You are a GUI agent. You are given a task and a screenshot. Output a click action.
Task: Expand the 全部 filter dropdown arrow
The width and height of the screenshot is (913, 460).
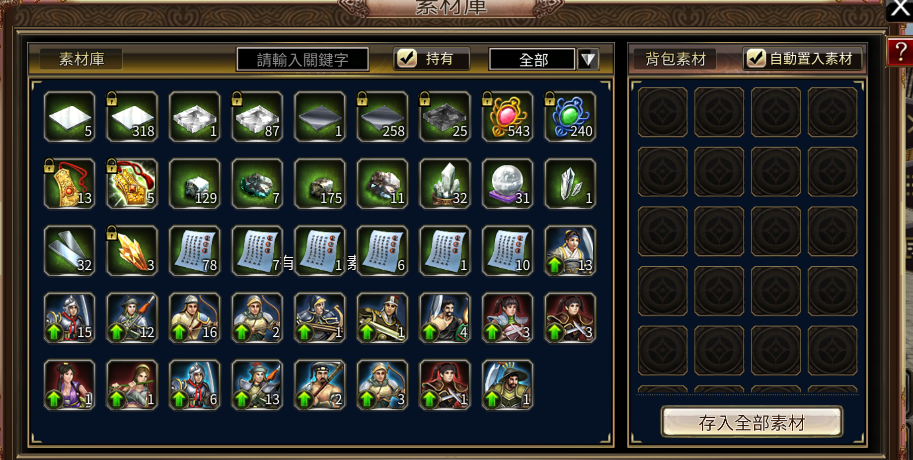pos(588,60)
